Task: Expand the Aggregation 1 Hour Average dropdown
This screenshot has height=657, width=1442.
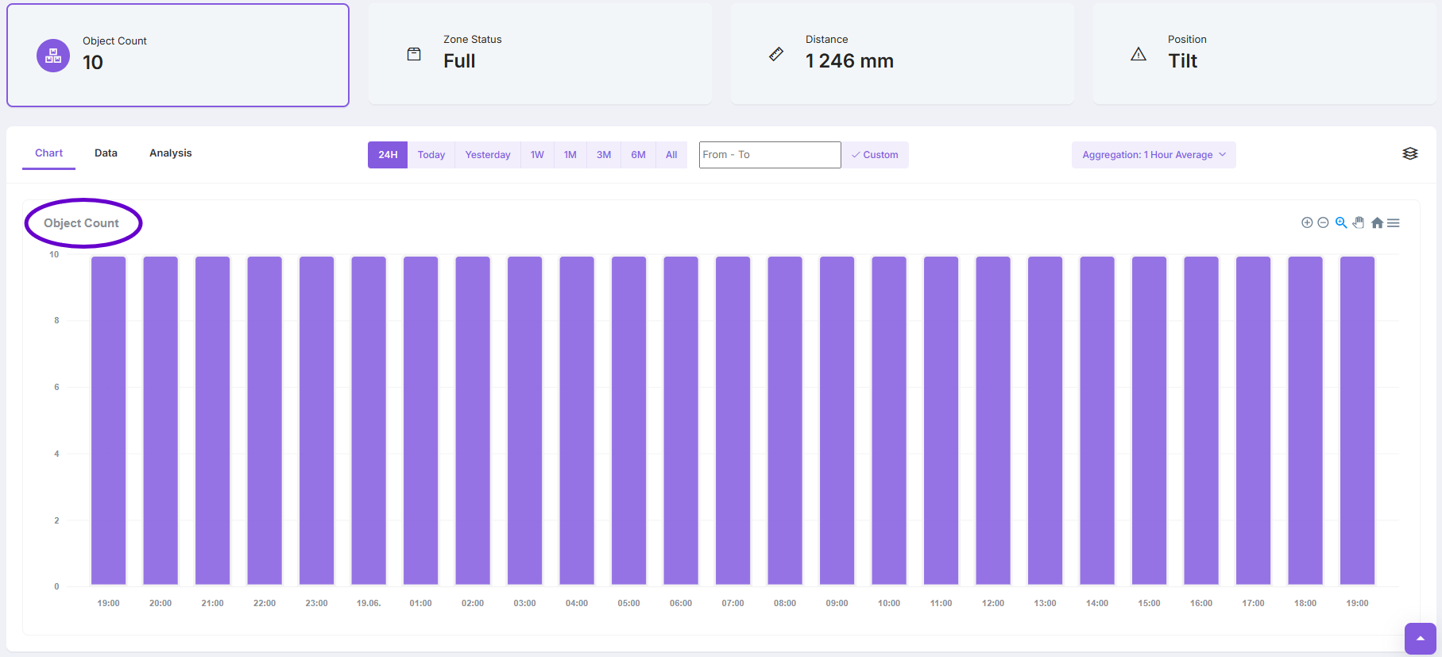Action: [1153, 155]
